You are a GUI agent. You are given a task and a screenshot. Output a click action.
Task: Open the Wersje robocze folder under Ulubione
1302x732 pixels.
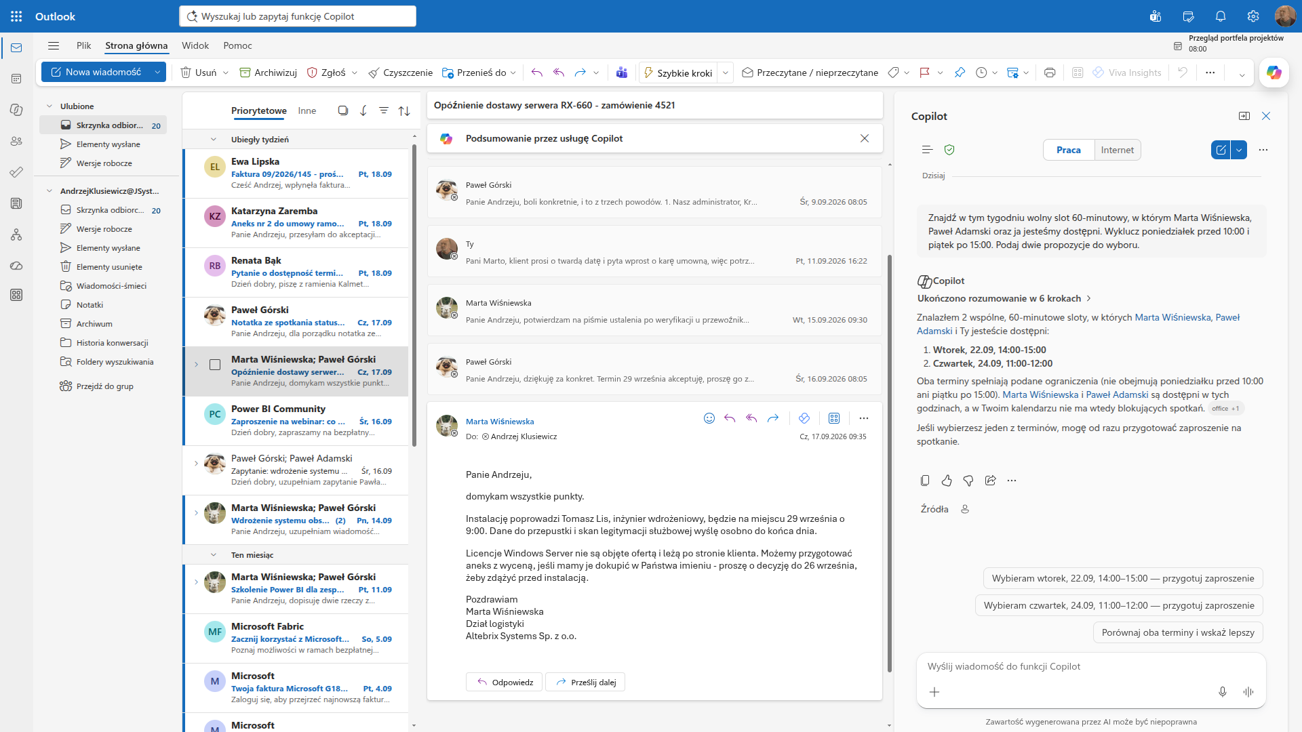(x=104, y=163)
